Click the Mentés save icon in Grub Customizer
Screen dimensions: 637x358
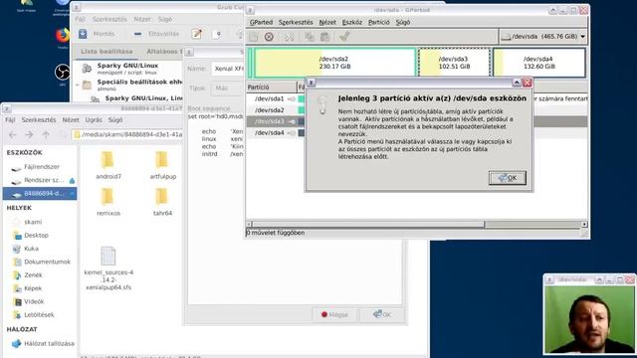pyautogui.click(x=83, y=34)
